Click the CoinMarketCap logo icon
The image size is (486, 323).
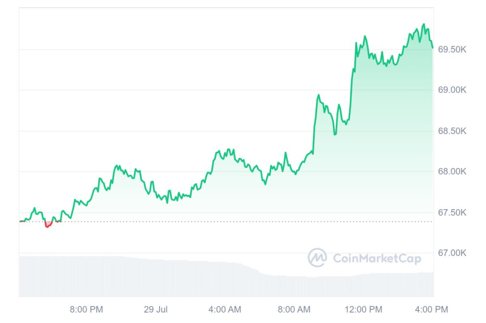tap(317, 258)
